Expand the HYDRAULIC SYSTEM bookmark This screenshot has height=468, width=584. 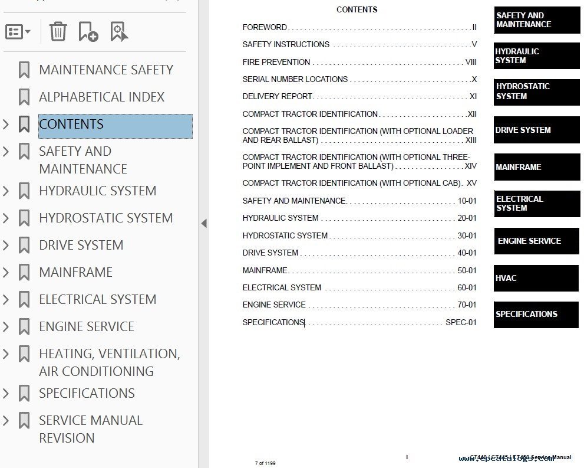pyautogui.click(x=6, y=191)
